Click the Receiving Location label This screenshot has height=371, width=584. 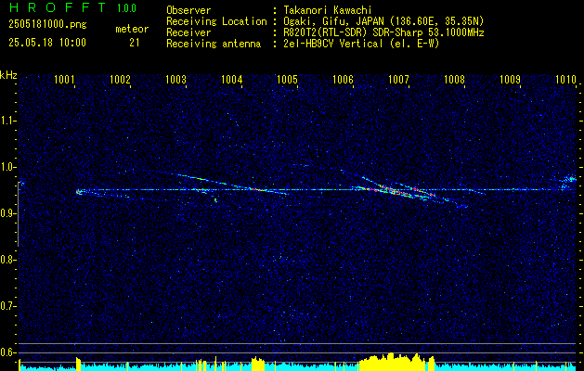(216, 21)
